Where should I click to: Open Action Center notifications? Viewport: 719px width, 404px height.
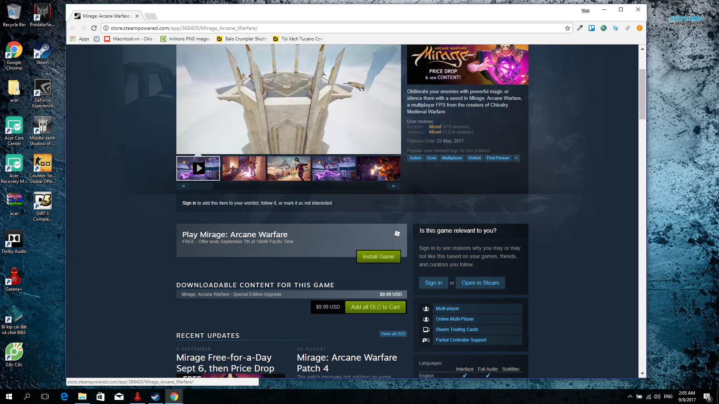point(707,397)
